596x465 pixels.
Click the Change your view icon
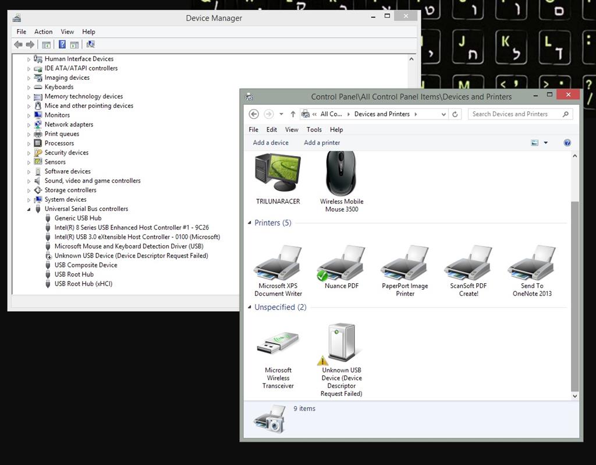pyautogui.click(x=534, y=143)
